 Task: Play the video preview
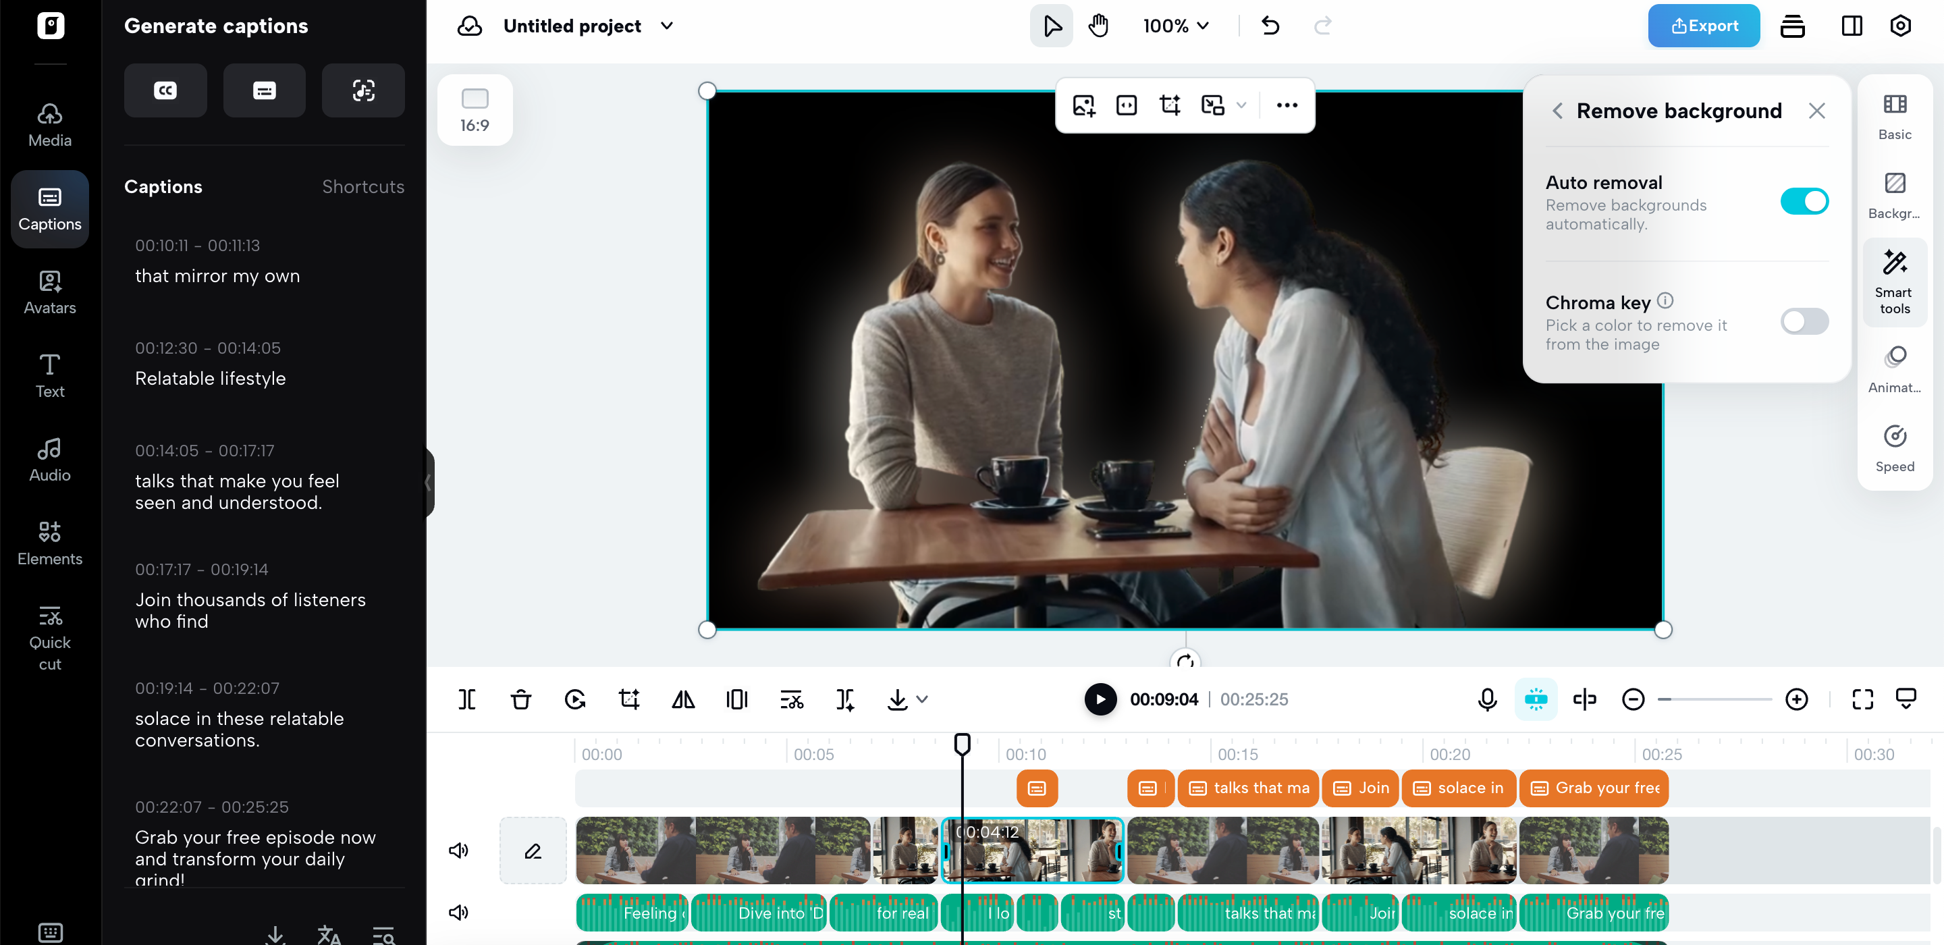point(1100,699)
